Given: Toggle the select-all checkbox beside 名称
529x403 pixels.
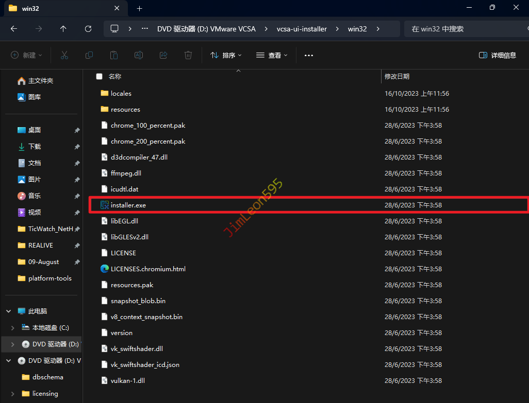Looking at the screenshot, I should pyautogui.click(x=99, y=76).
